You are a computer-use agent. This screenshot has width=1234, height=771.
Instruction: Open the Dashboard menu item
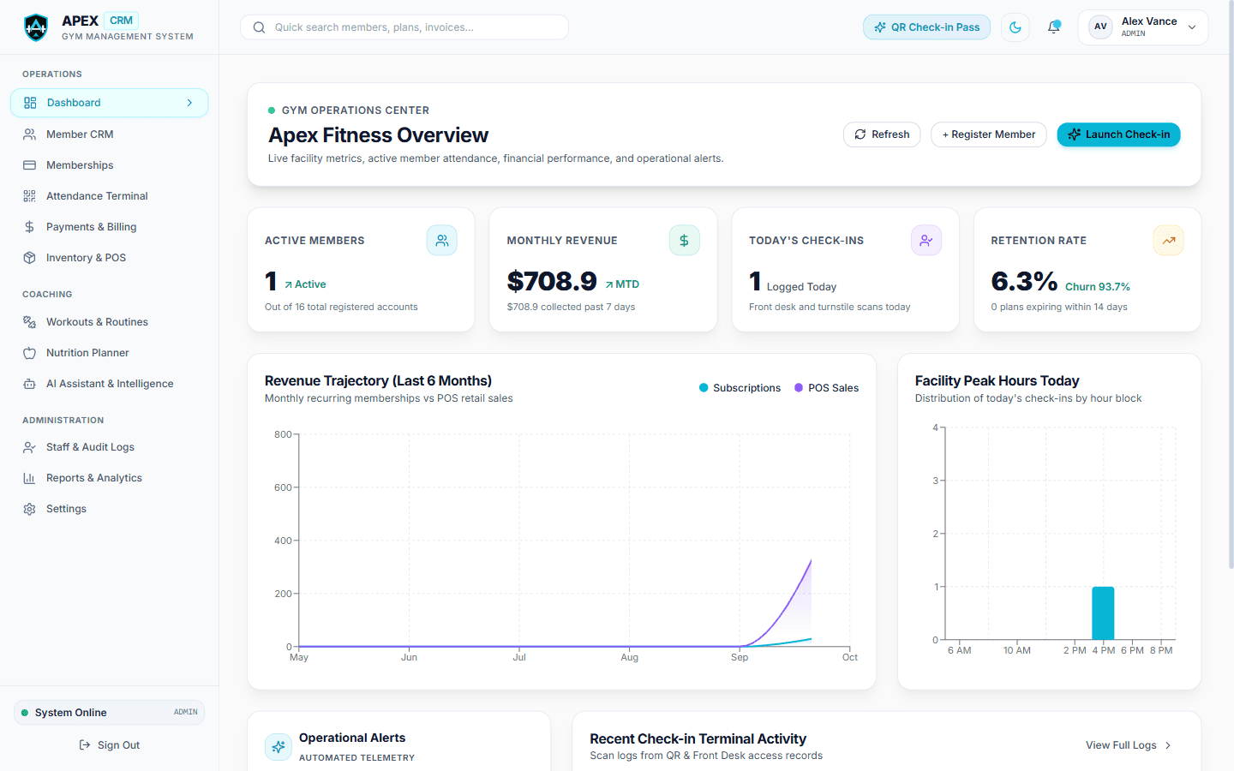click(109, 103)
